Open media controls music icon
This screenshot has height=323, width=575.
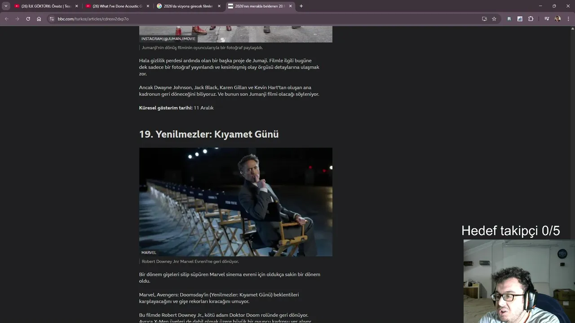click(547, 19)
